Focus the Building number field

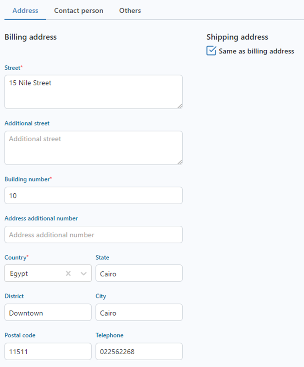[x=93, y=196]
